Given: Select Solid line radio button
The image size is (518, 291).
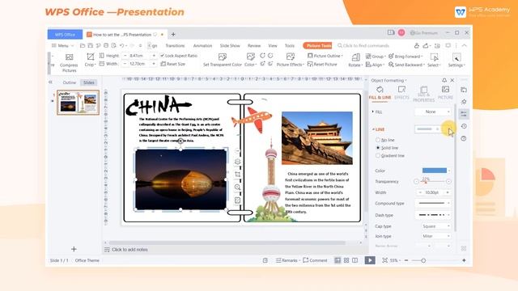Looking at the screenshot, I should tap(378, 148).
